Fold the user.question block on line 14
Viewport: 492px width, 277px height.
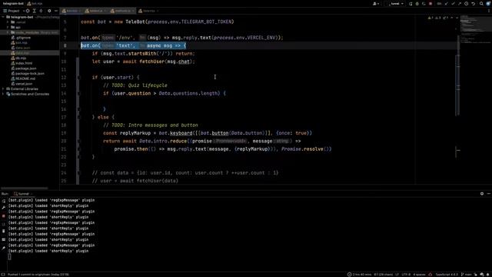78,93
